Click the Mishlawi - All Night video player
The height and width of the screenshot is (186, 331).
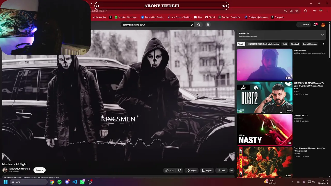[x=118, y=95]
